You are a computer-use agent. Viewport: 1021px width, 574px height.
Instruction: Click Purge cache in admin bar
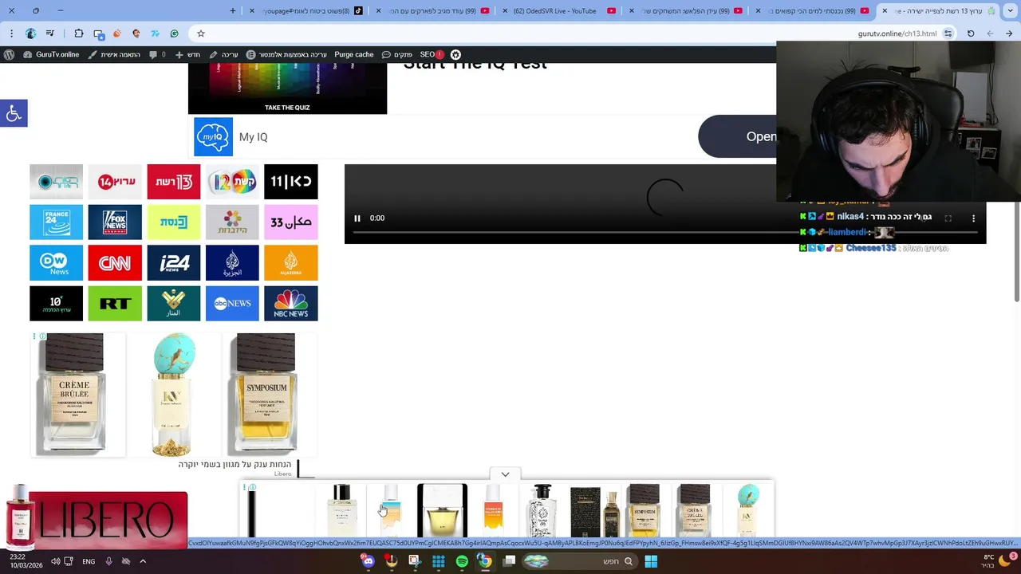(354, 54)
